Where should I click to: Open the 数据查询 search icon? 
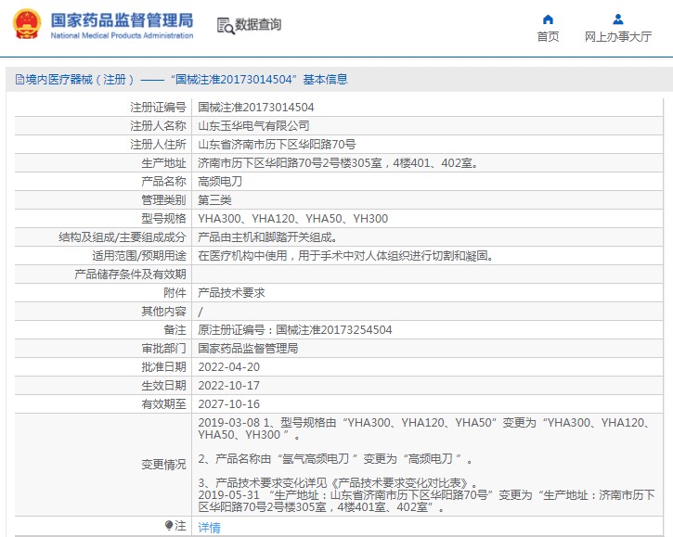pyautogui.click(x=226, y=25)
